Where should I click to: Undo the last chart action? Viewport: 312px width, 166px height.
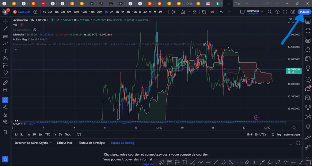tap(221, 12)
